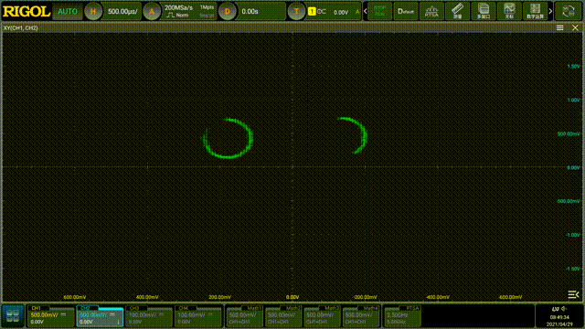Open the measure ruler icon
This screenshot has height=329, width=585.
457,11
